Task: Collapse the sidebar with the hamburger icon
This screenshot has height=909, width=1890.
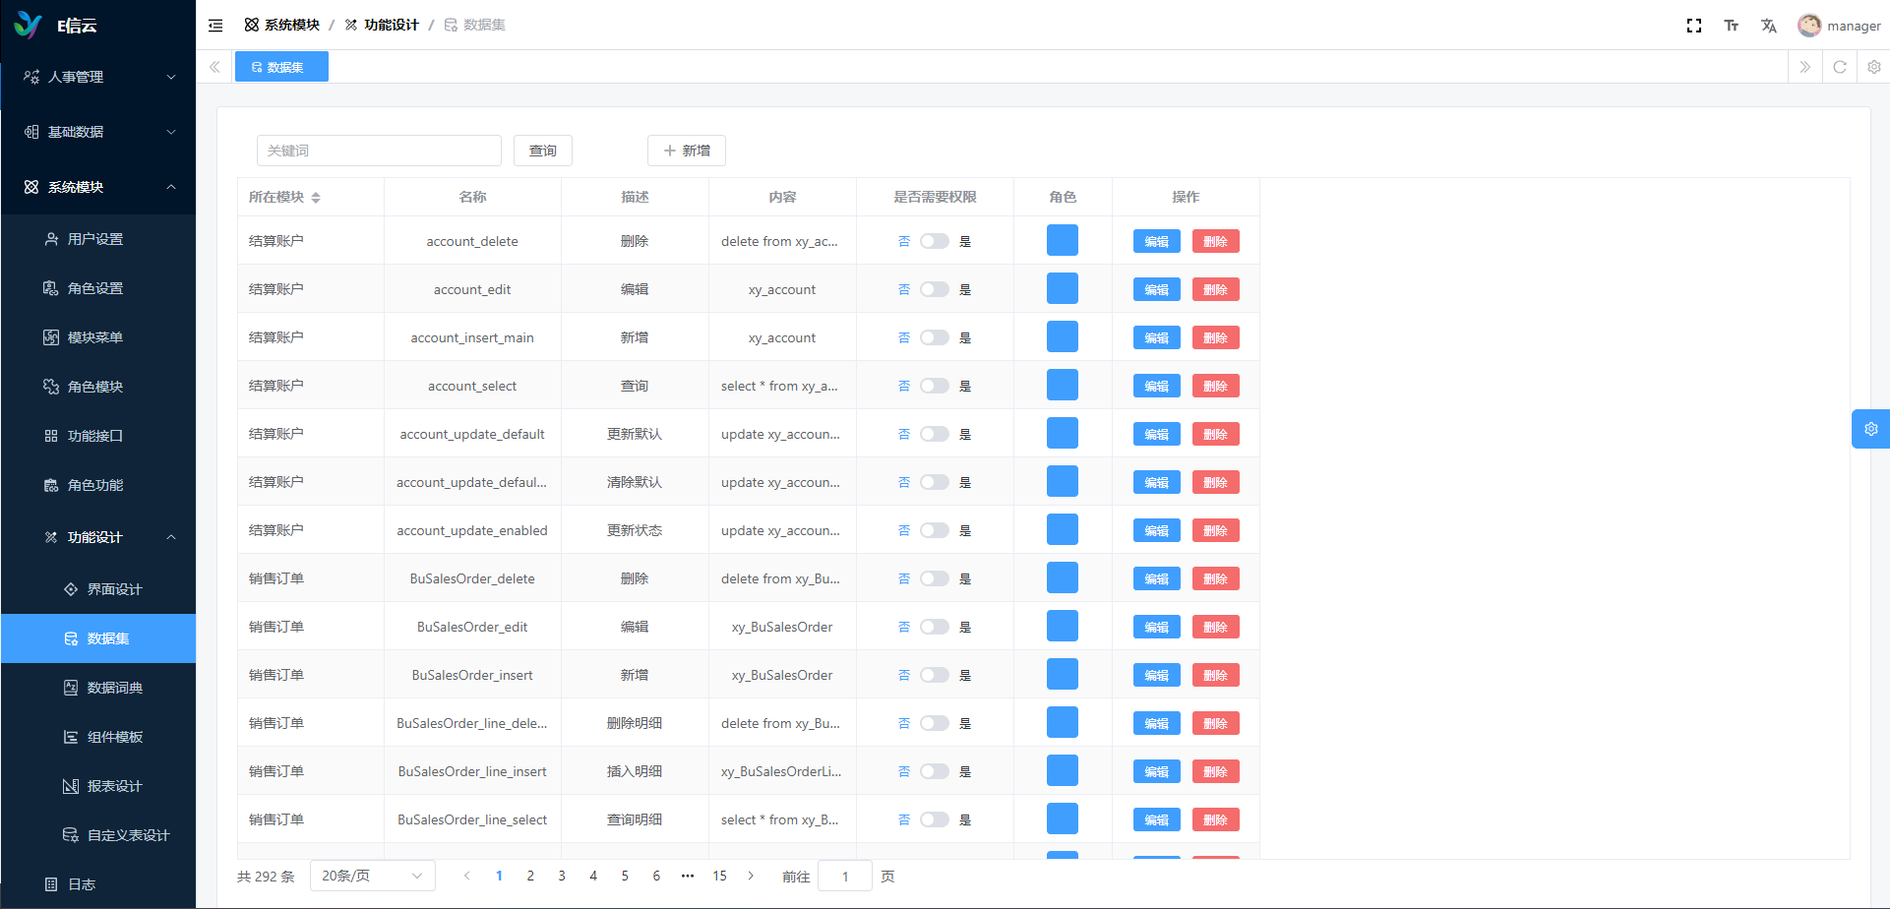Action: click(215, 26)
